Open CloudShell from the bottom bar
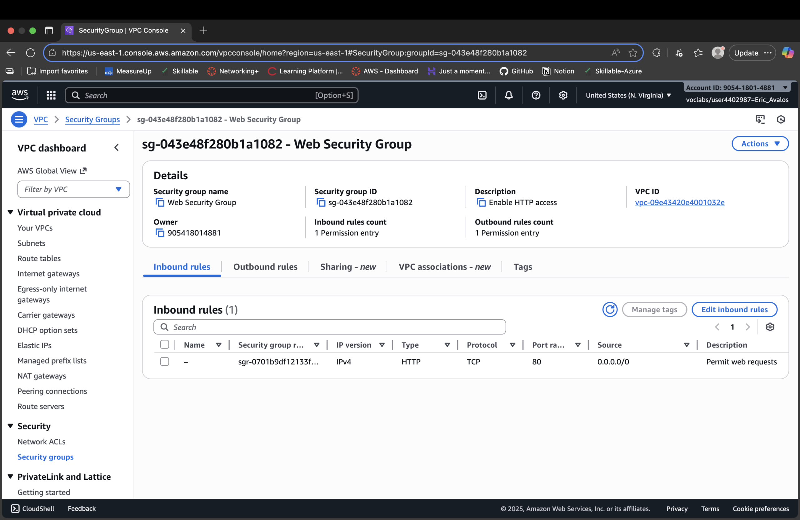The image size is (800, 520). coord(32,508)
